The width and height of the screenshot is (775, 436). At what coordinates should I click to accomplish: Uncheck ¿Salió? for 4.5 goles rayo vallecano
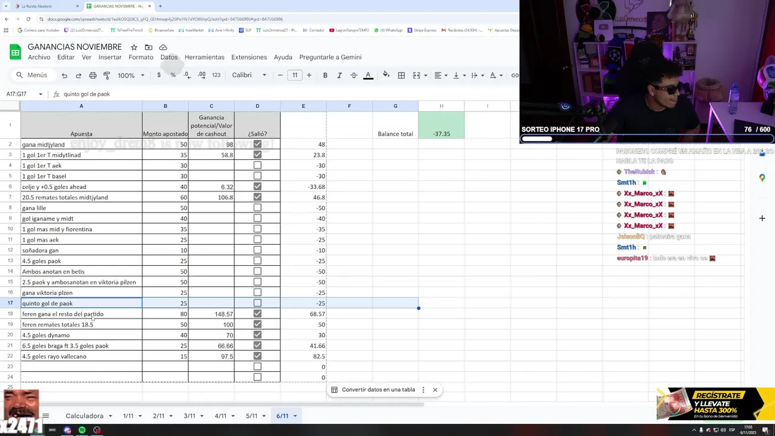pos(257,356)
